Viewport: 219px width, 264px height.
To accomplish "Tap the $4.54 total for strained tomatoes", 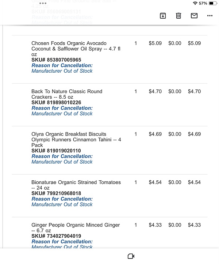I will coord(194,182).
